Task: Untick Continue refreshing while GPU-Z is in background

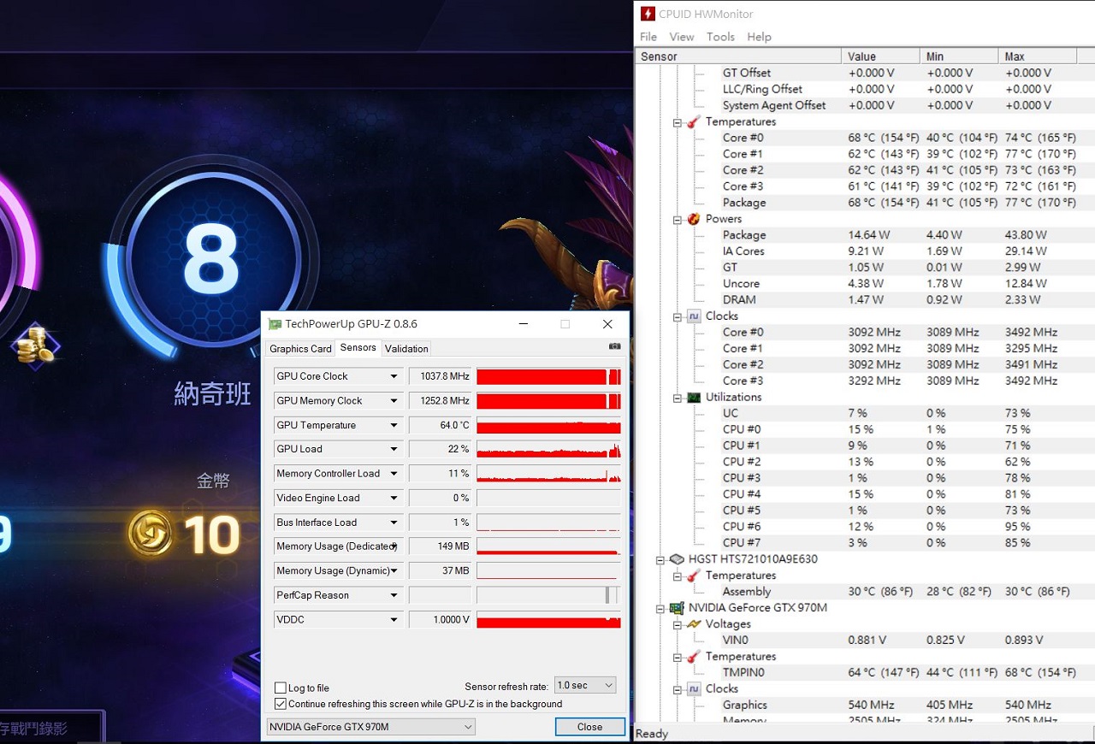Action: [281, 704]
